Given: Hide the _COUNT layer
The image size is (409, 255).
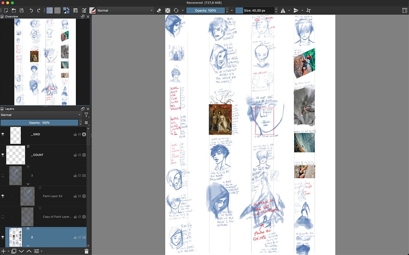Looking at the screenshot, I should (3, 155).
